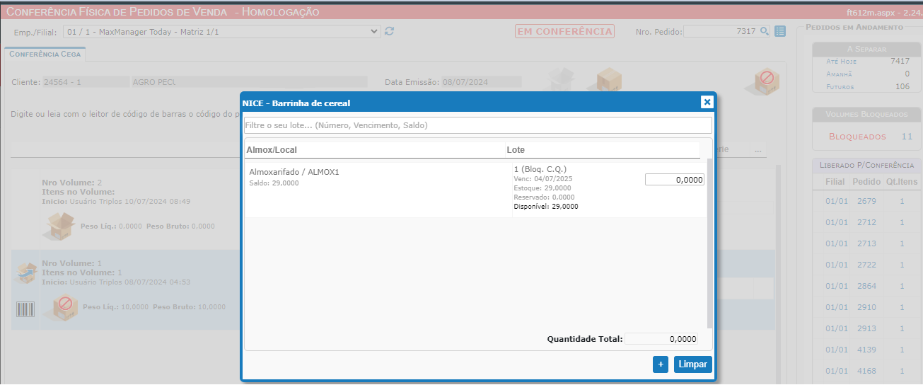
Task: Click the magnifier icon next to Nro. Pedido
Action: pos(765,31)
